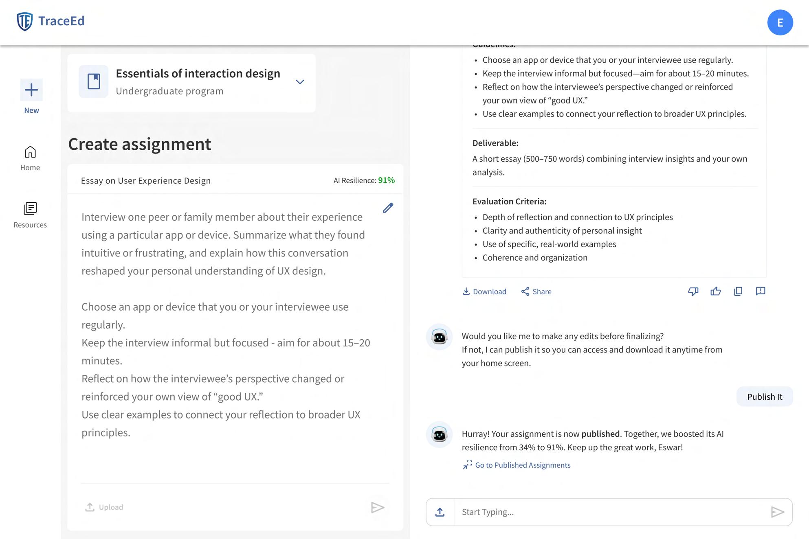
Task: Share the generated assignment
Action: point(536,291)
